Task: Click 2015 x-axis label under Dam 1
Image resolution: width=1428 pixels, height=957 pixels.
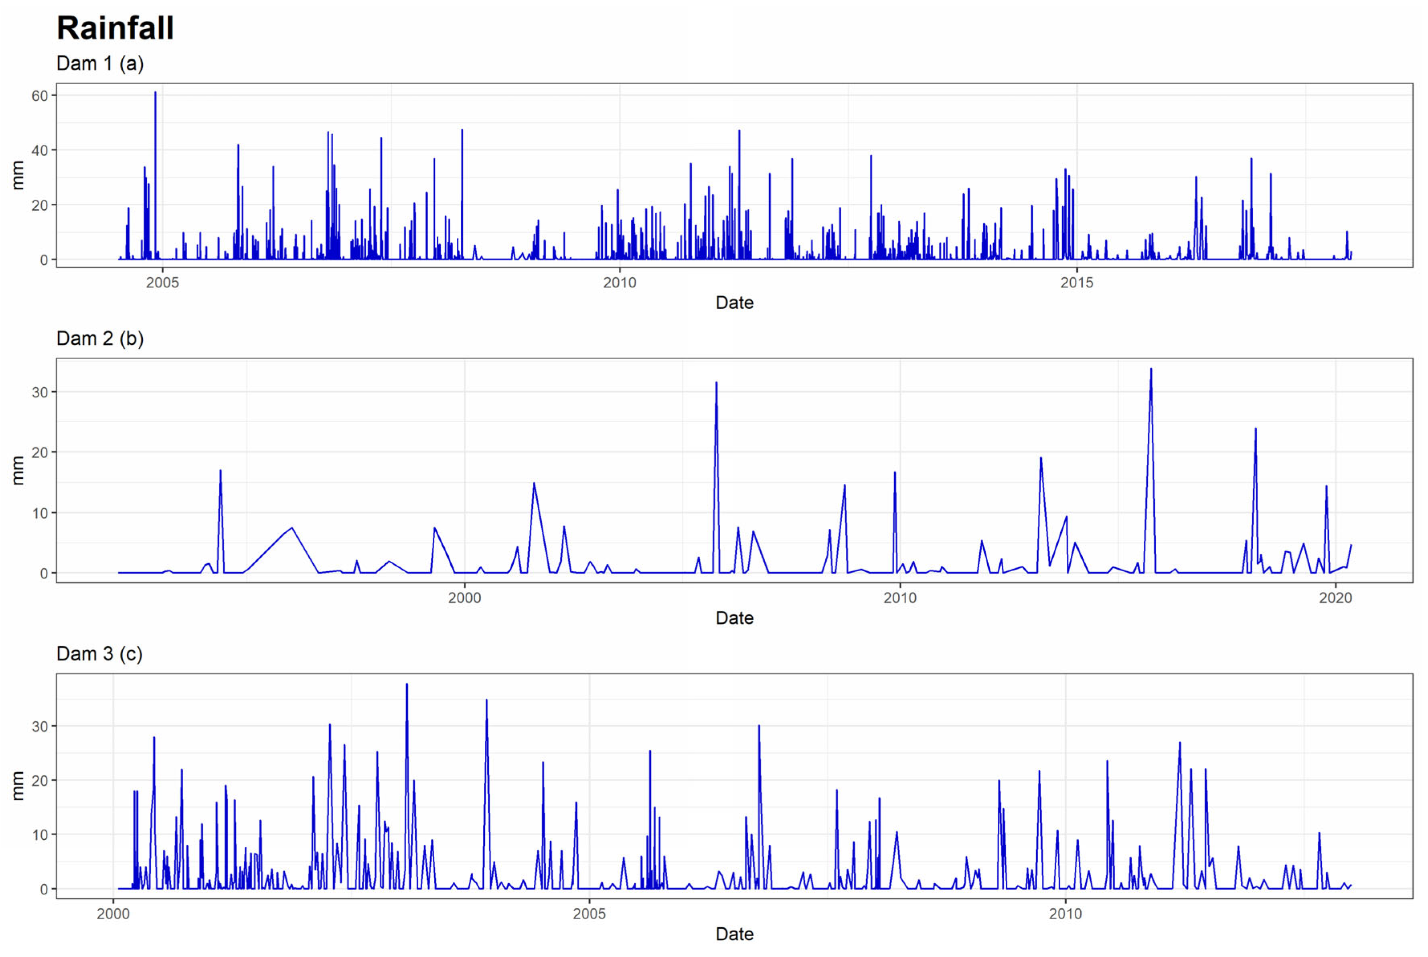Action: [x=1076, y=283]
